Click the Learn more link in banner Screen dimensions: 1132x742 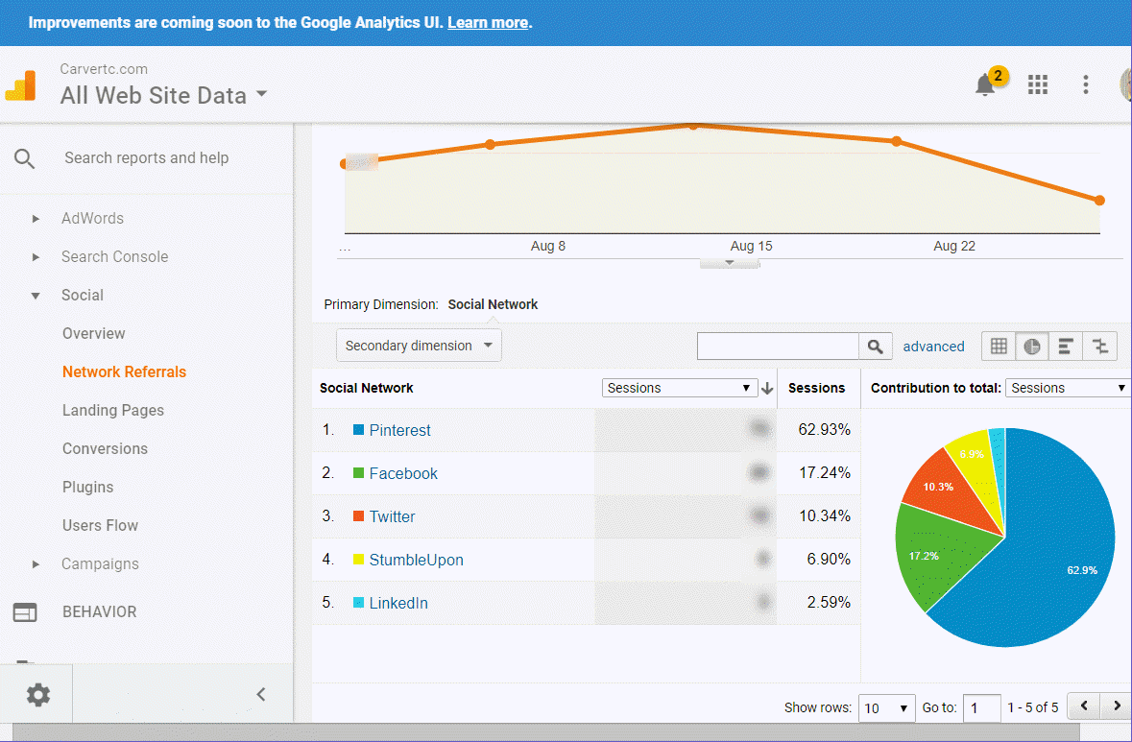point(488,22)
